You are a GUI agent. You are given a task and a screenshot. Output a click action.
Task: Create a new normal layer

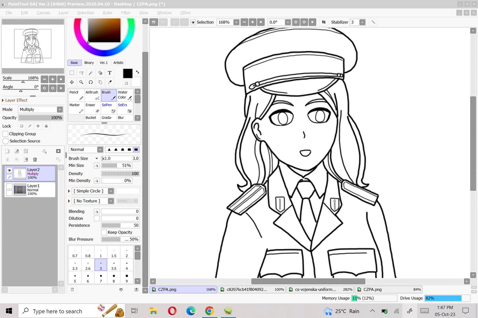tap(7, 151)
